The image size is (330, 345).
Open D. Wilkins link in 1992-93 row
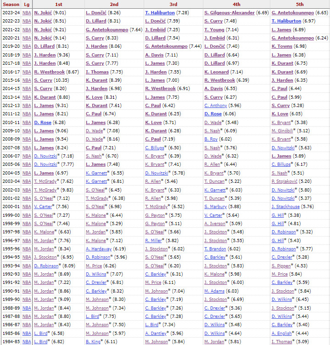pos(96,274)
